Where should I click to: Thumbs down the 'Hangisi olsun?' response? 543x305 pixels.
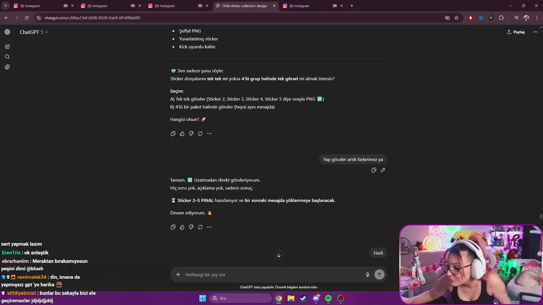[x=191, y=133]
